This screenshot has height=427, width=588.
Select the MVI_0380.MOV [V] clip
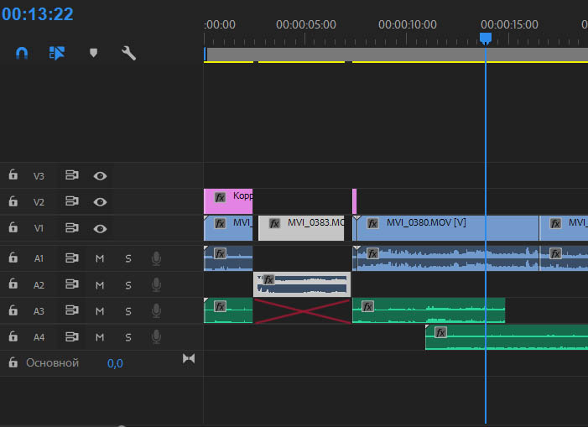tap(448, 228)
